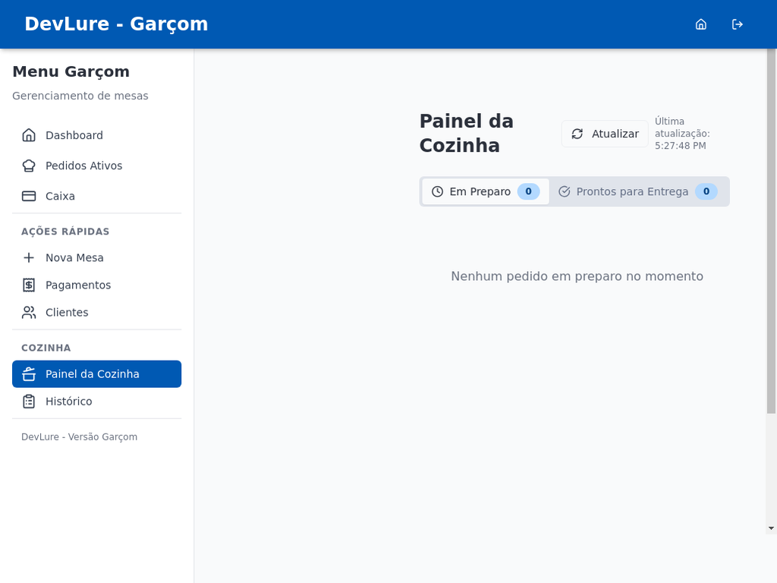Image resolution: width=777 pixels, height=583 pixels.
Task: Click the plus icon for Nova Mesa
Action: [29, 257]
